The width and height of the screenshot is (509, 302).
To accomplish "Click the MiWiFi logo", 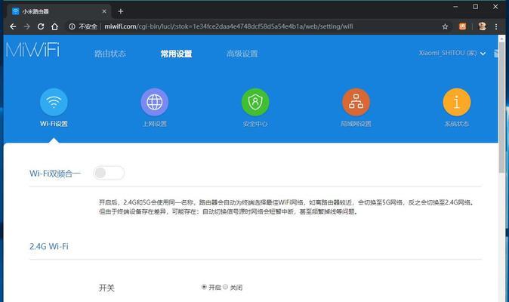I will 32,50.
